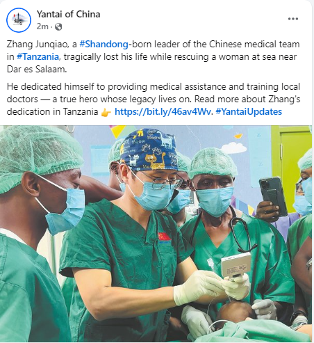Open the #Tanzania hashtag
The width and height of the screenshot is (314, 343).
(38, 56)
